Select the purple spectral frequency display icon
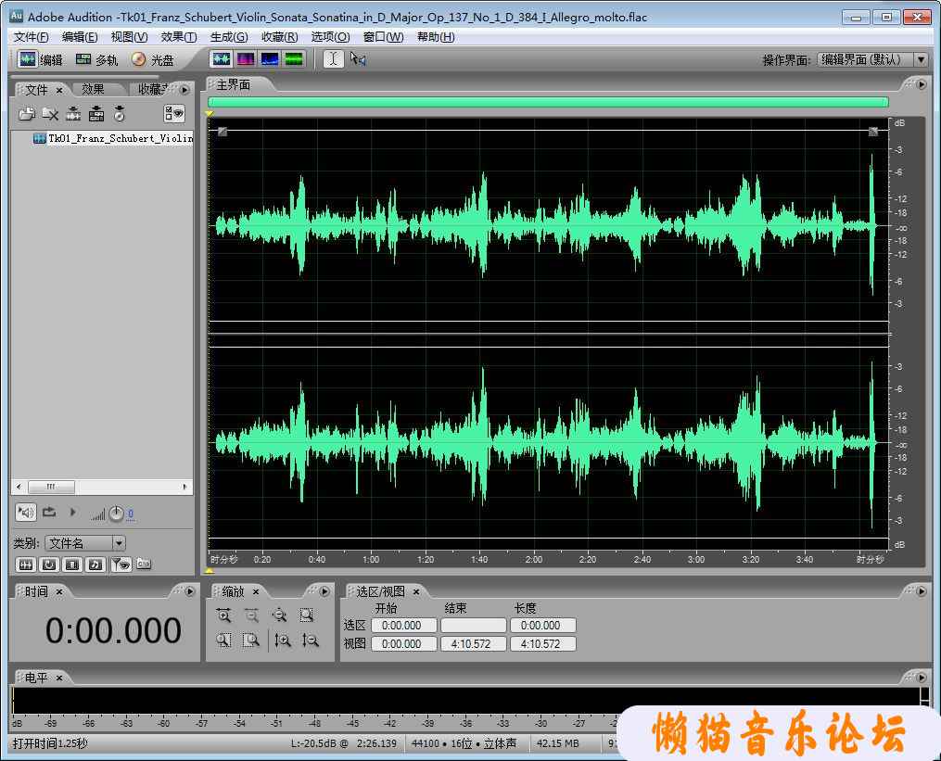Image resolution: width=941 pixels, height=761 pixels. click(246, 58)
